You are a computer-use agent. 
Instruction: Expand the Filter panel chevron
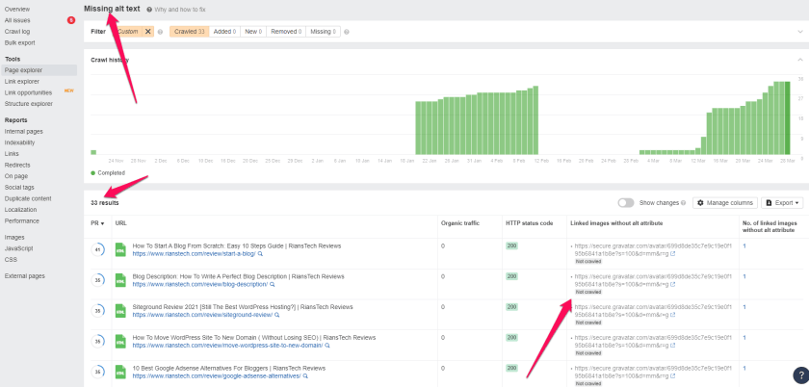pos(799,32)
